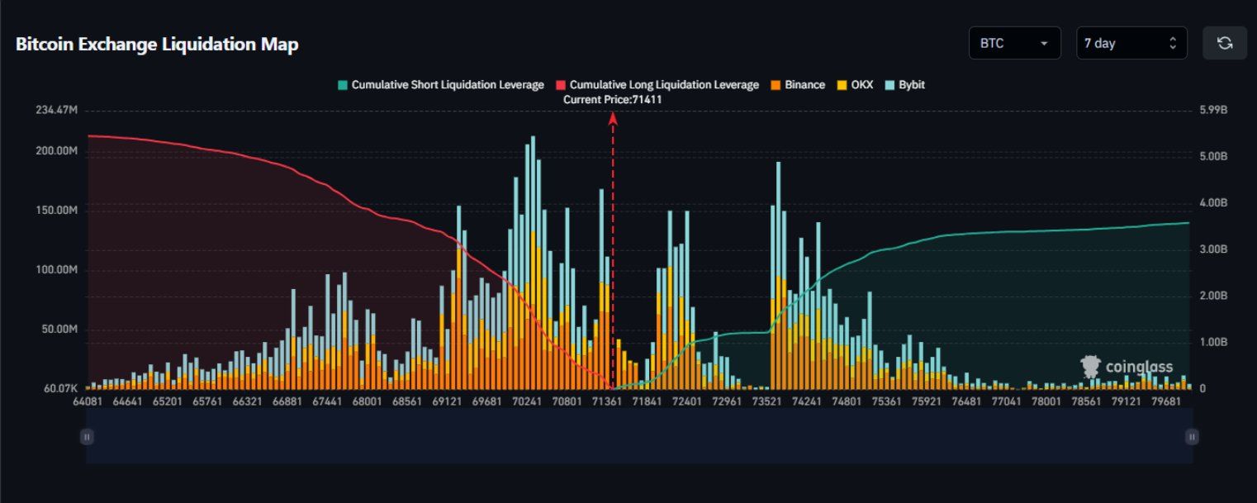Toggle Bybit series in the legend
The width and height of the screenshot is (1257, 503).
tap(904, 84)
